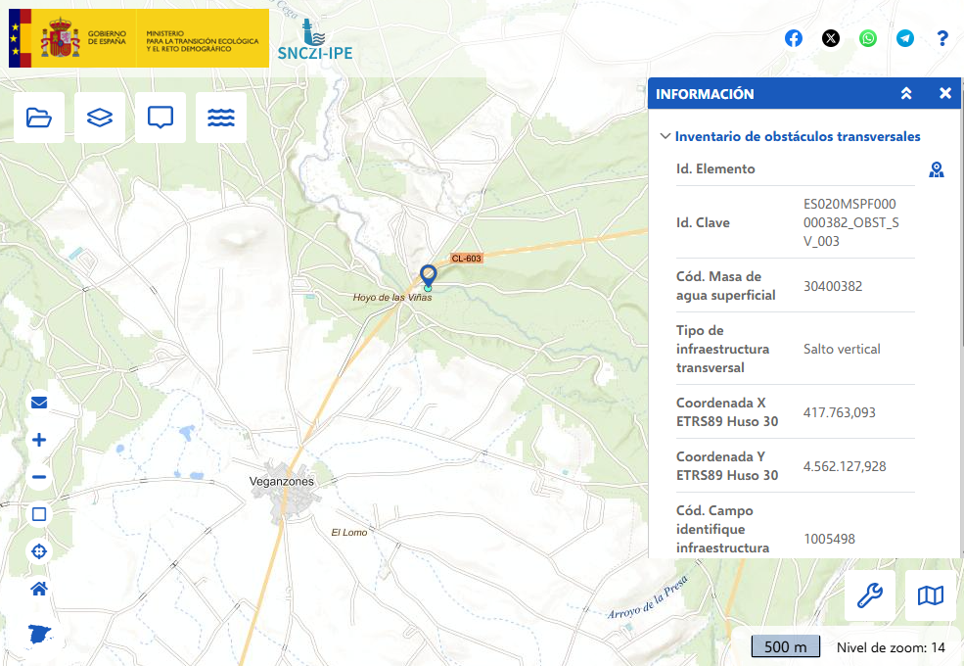Image resolution: width=964 pixels, height=666 pixels.
Task: Open help with the question mark
Action: tap(942, 38)
